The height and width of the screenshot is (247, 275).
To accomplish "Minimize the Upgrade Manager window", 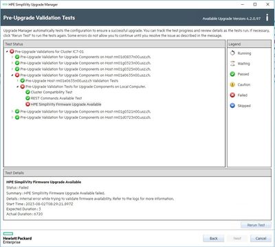I will click(243, 4).
